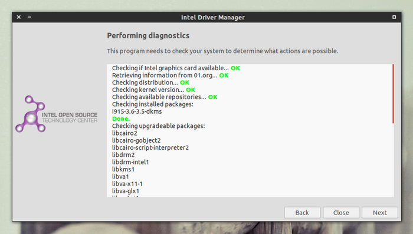The width and height of the screenshot is (413, 234).
Task: Click the Performing diagnostics heading
Action: [x=148, y=35]
